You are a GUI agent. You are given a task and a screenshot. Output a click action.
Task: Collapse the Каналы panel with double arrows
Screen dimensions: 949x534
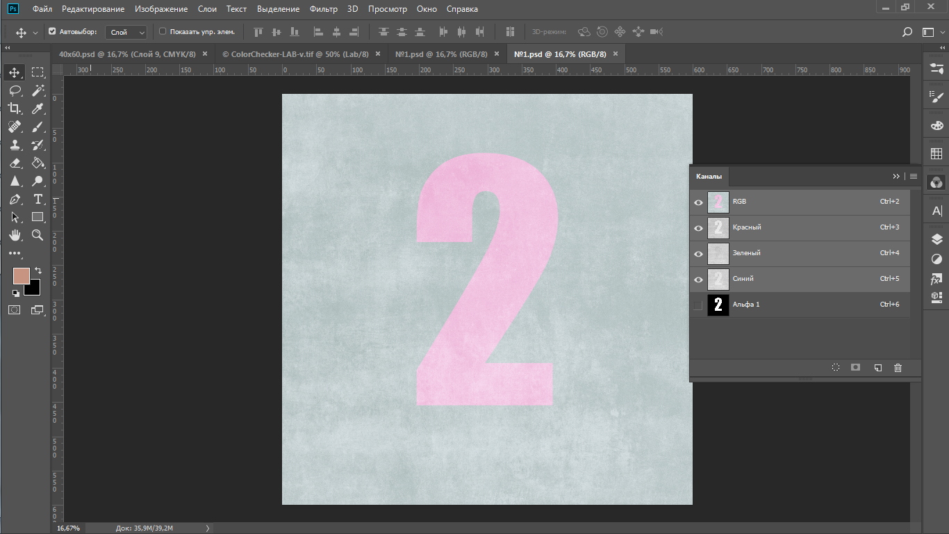coord(896,177)
